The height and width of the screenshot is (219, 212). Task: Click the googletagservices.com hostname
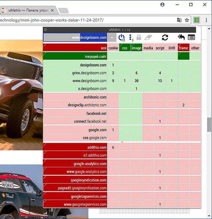tap(75, 196)
